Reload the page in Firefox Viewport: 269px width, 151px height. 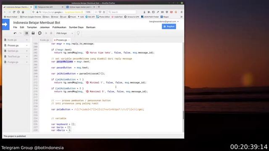point(14,12)
